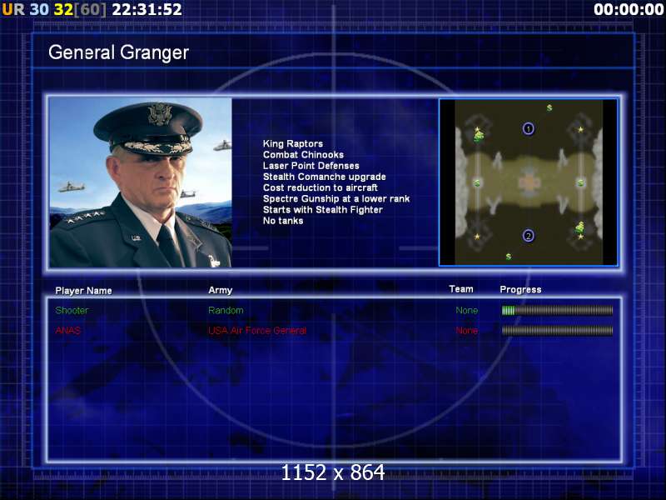The height and width of the screenshot is (500, 666).
Task: Click the No tanks line
Action: (x=283, y=221)
